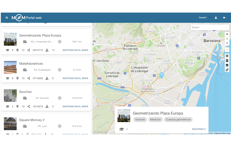Viewport: 231px width, 144px height.
Task: Open the Square Moncey 2 thumbnail
Action: point(10,124)
